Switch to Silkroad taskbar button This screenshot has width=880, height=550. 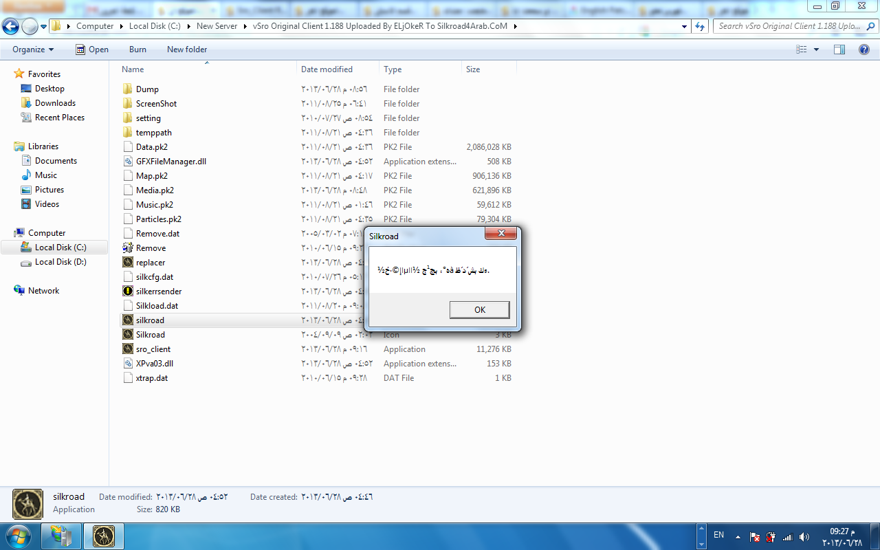pos(104,536)
